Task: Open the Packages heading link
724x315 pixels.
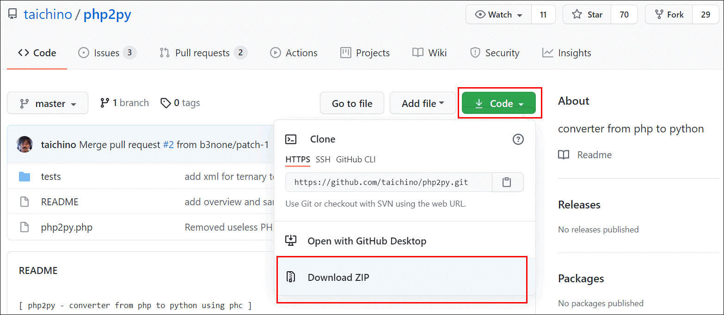Action: pos(581,279)
